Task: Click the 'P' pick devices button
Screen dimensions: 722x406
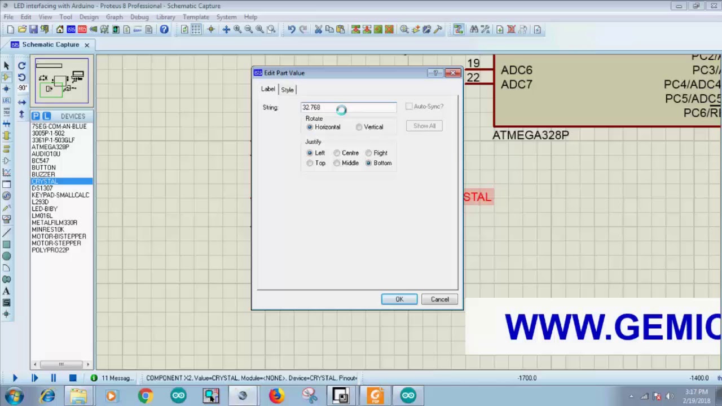Action: click(36, 116)
